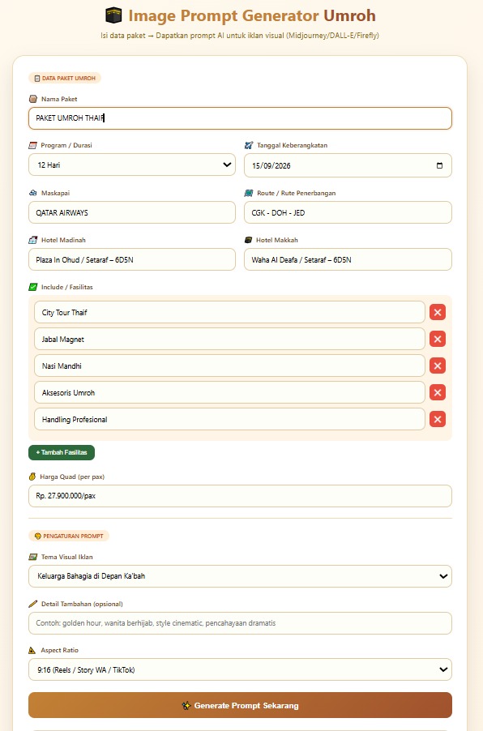This screenshot has height=731, width=483.
Task: Click the 'Include / Fasilitas' label text
Action: click(x=66, y=287)
